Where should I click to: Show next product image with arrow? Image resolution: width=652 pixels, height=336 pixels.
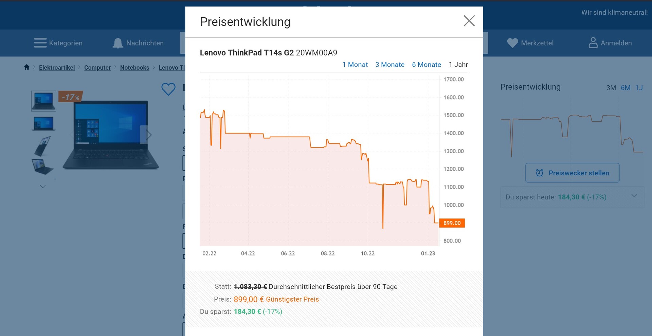[x=148, y=135]
